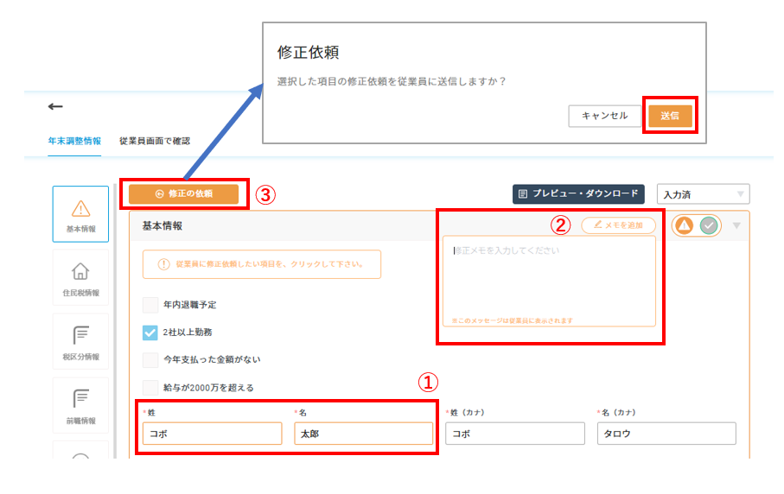The width and height of the screenshot is (784, 494).
Task: Click the 修正の依頼 button
Action: [183, 193]
